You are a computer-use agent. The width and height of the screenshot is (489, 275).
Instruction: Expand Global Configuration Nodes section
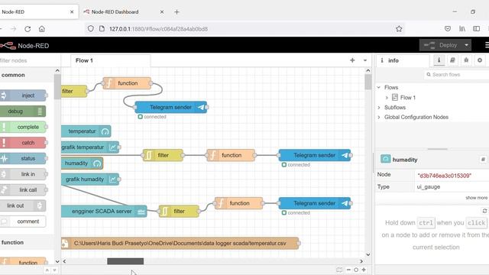379,117
